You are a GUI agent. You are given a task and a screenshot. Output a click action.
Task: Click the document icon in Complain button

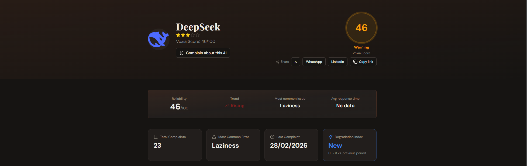click(182, 53)
